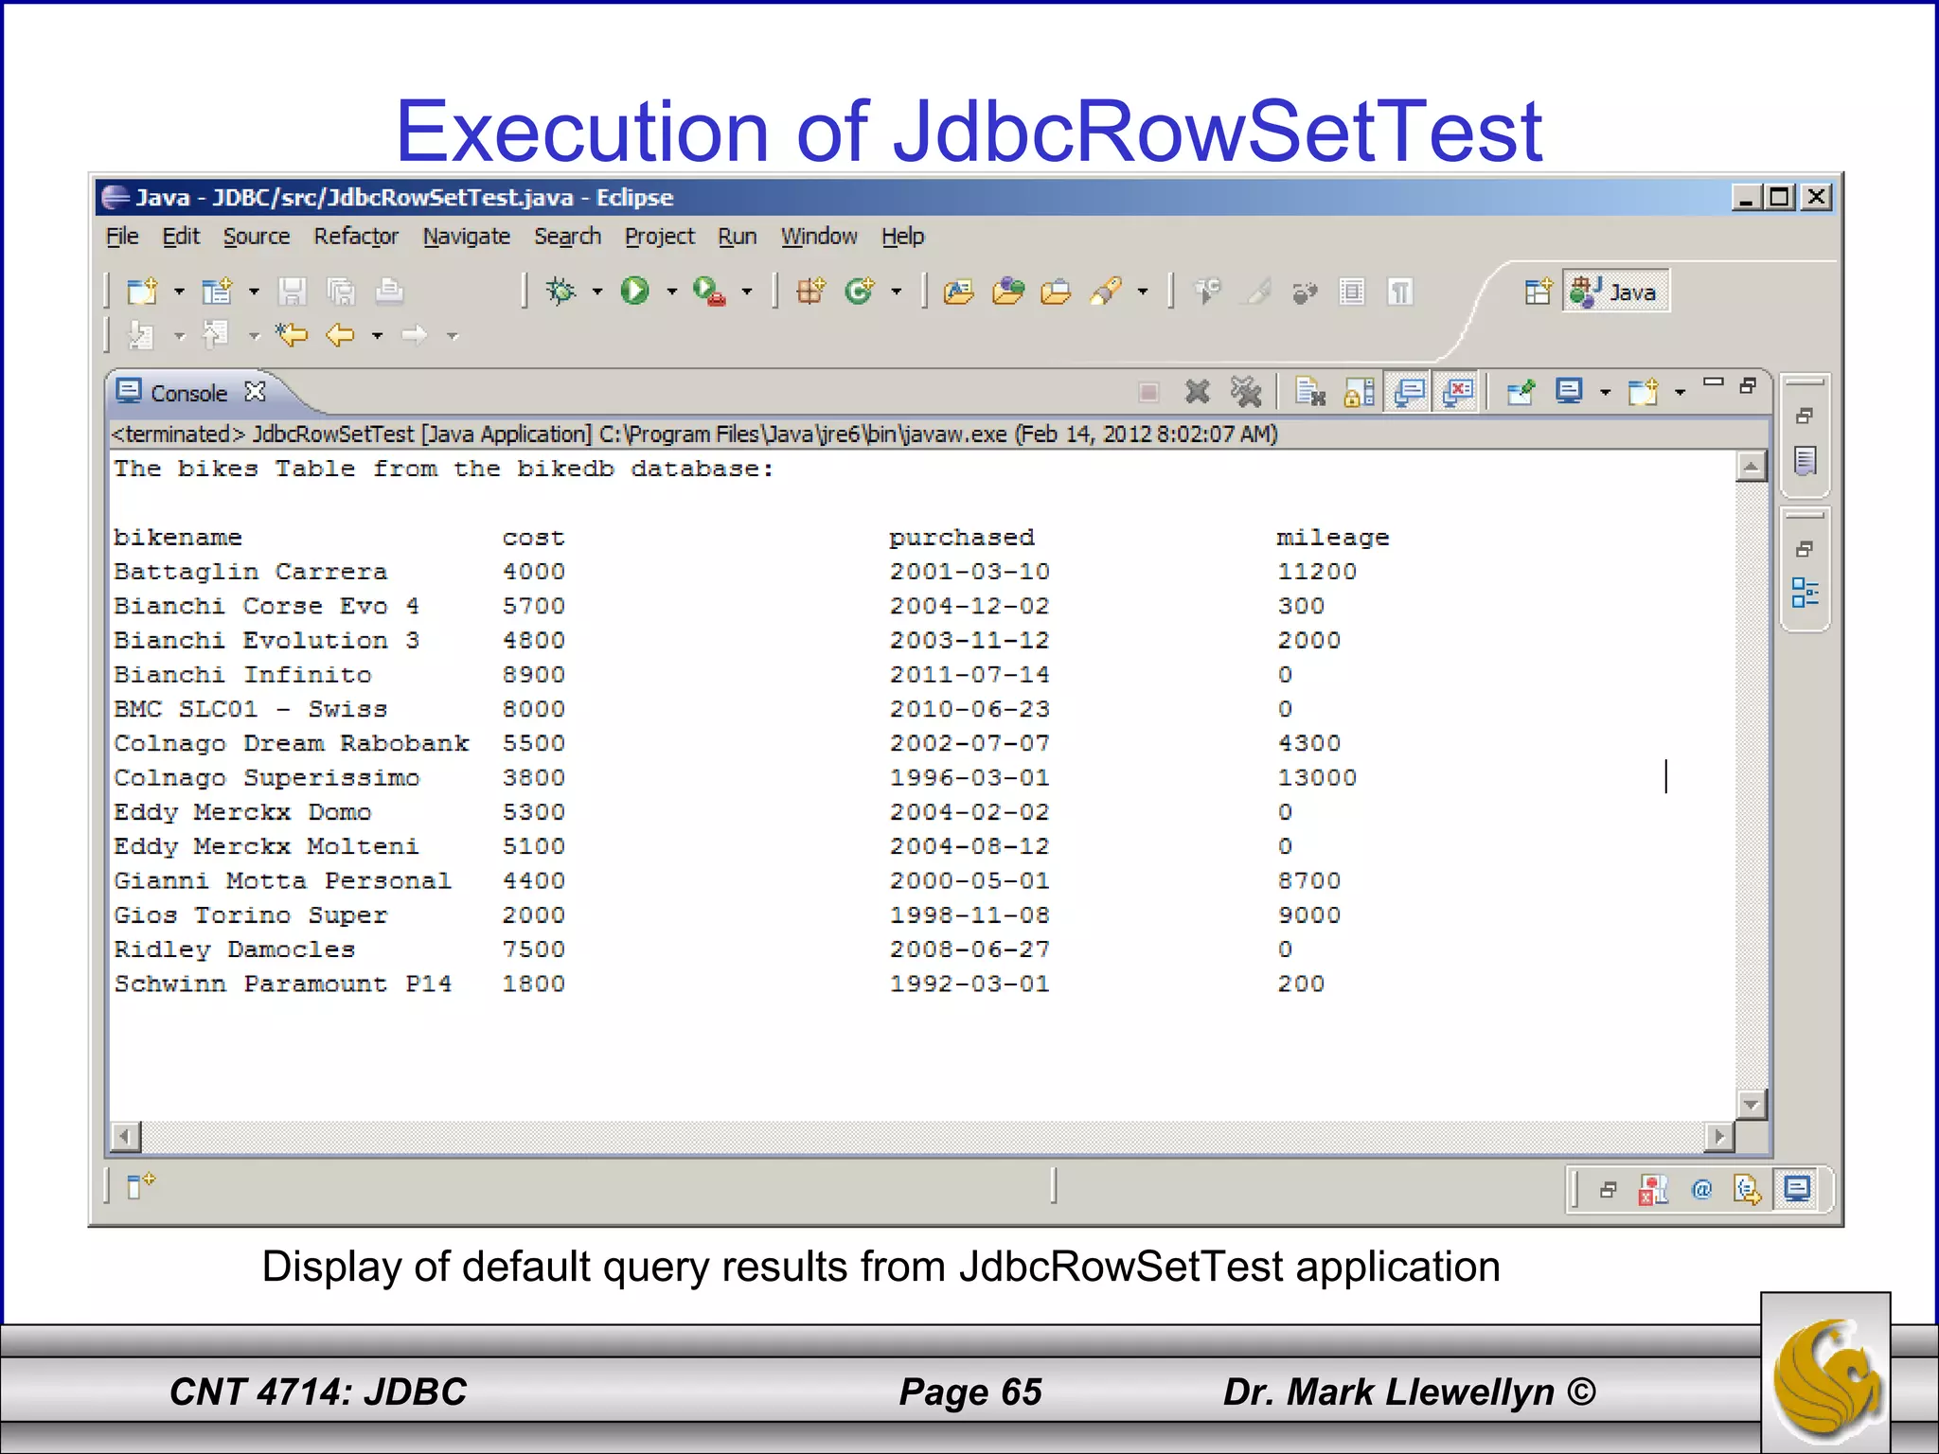Click the Last Edit Location icon
The image size is (1939, 1454).
[292, 334]
